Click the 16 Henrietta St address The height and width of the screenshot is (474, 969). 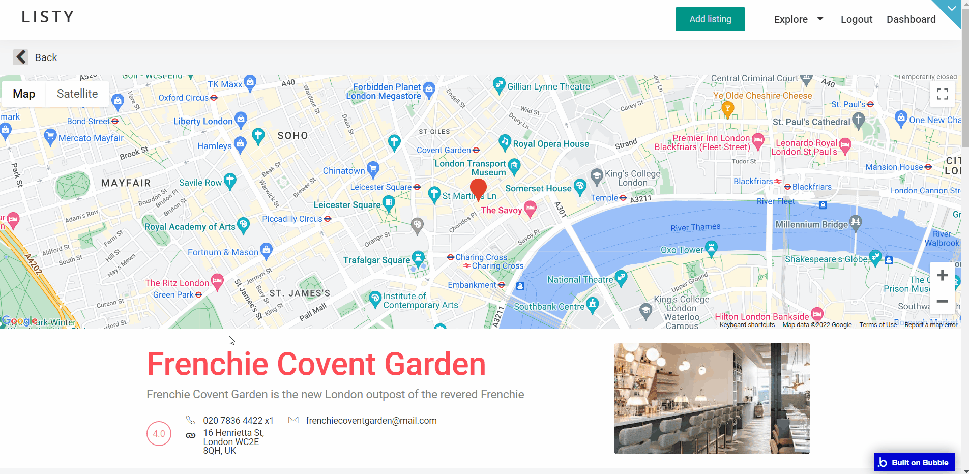[x=233, y=441]
